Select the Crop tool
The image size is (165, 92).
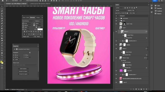pyautogui.click(x=2, y=16)
